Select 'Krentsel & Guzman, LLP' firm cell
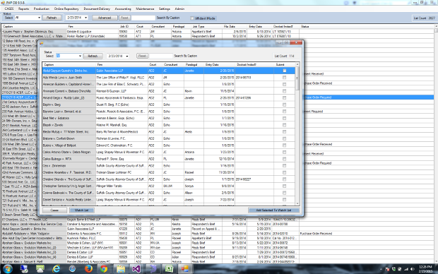438x274 pixels. 122,91
